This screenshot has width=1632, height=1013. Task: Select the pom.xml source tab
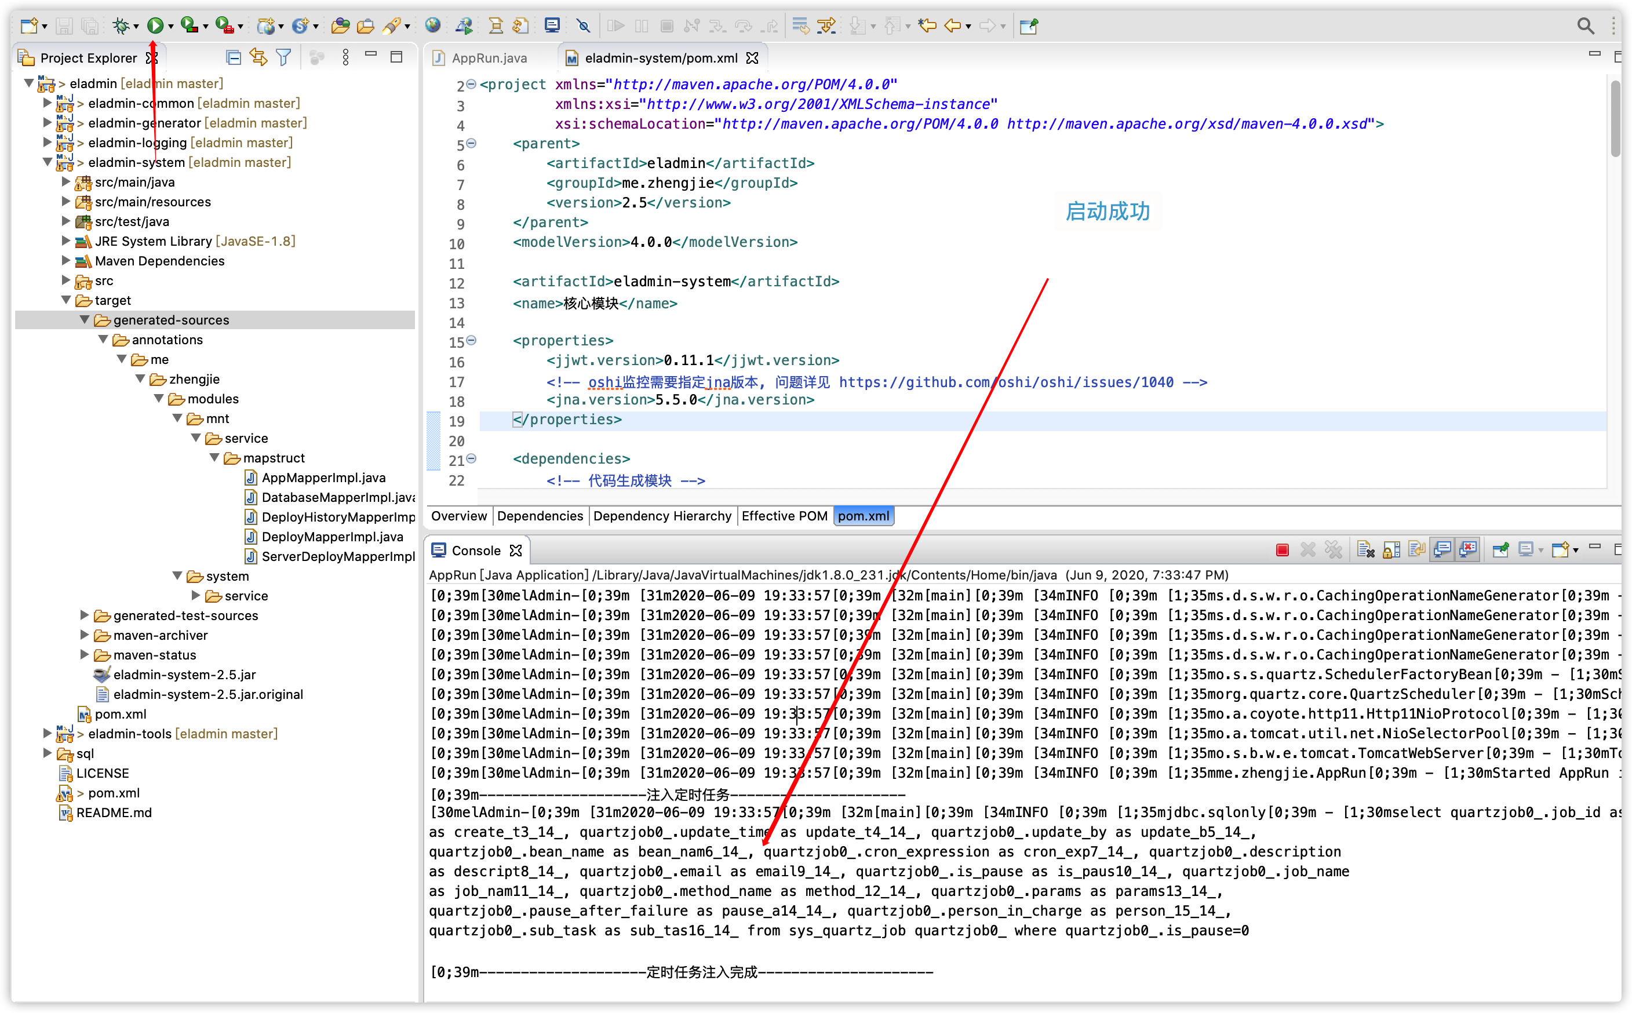coord(864,516)
